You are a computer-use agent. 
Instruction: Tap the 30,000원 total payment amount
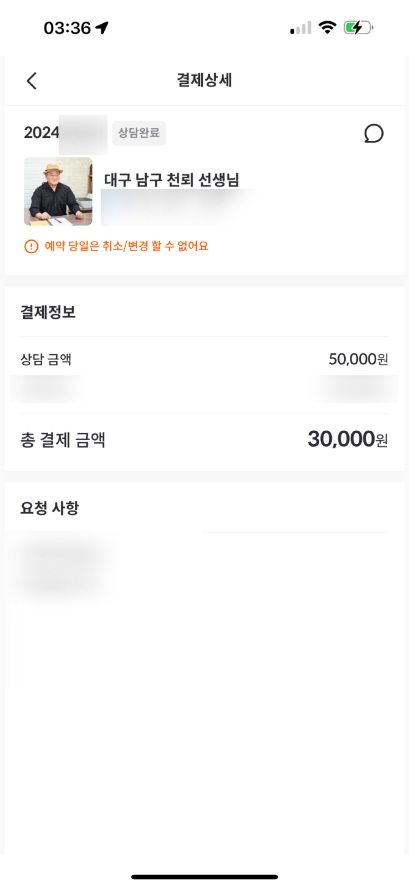(x=347, y=439)
